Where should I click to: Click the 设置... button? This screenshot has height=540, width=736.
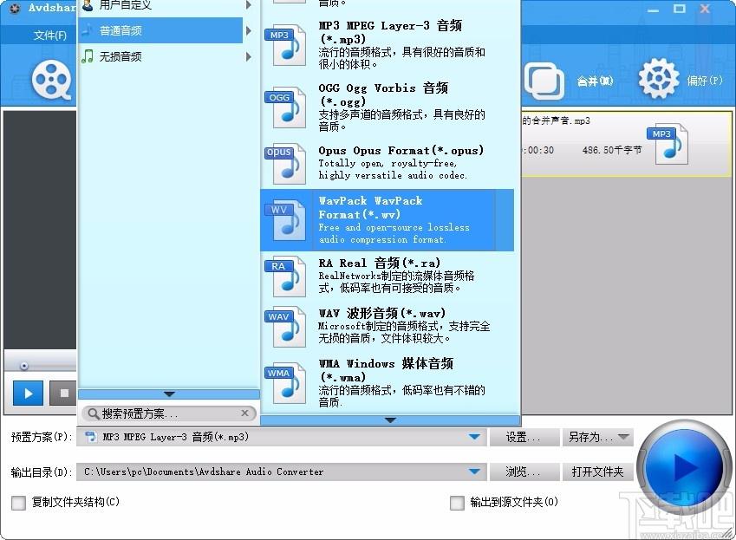[524, 437]
